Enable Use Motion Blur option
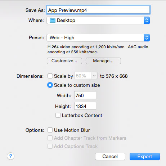 tap(50, 130)
